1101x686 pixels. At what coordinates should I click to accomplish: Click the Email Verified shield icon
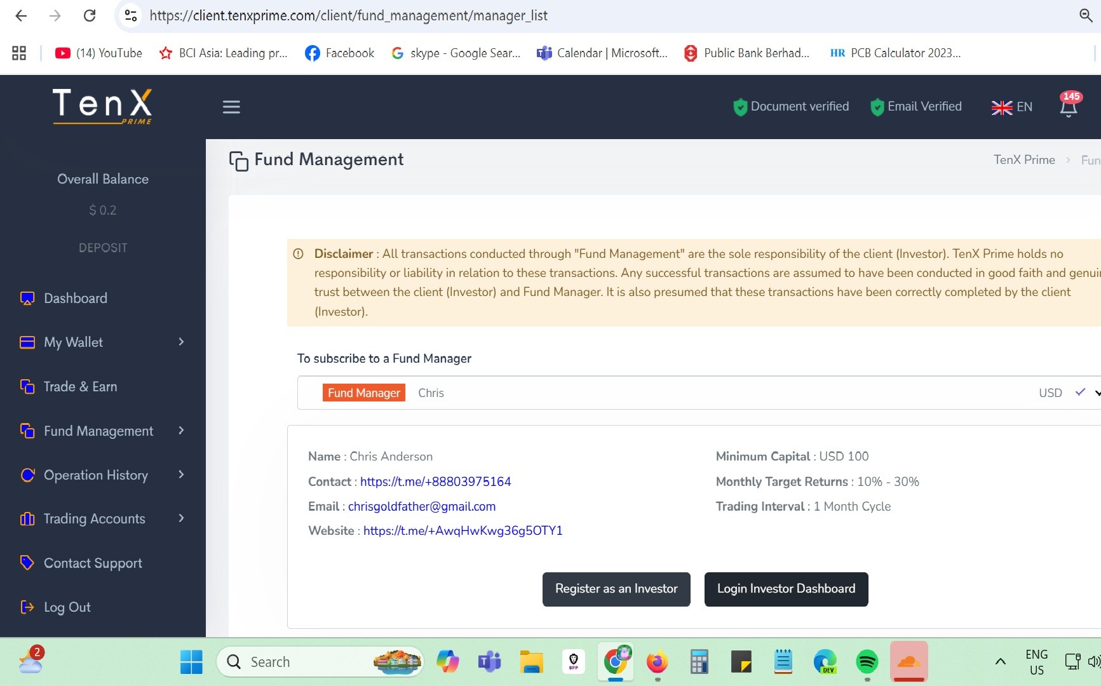click(877, 107)
